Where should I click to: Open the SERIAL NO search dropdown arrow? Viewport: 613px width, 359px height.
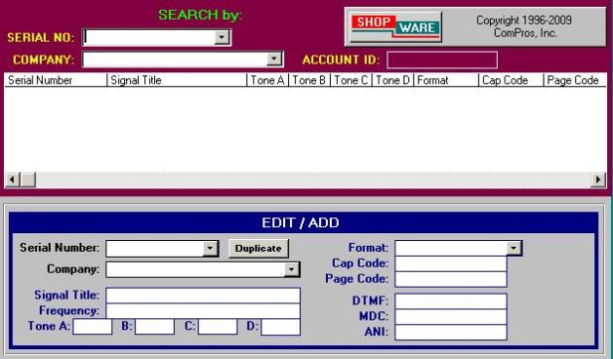coord(222,37)
